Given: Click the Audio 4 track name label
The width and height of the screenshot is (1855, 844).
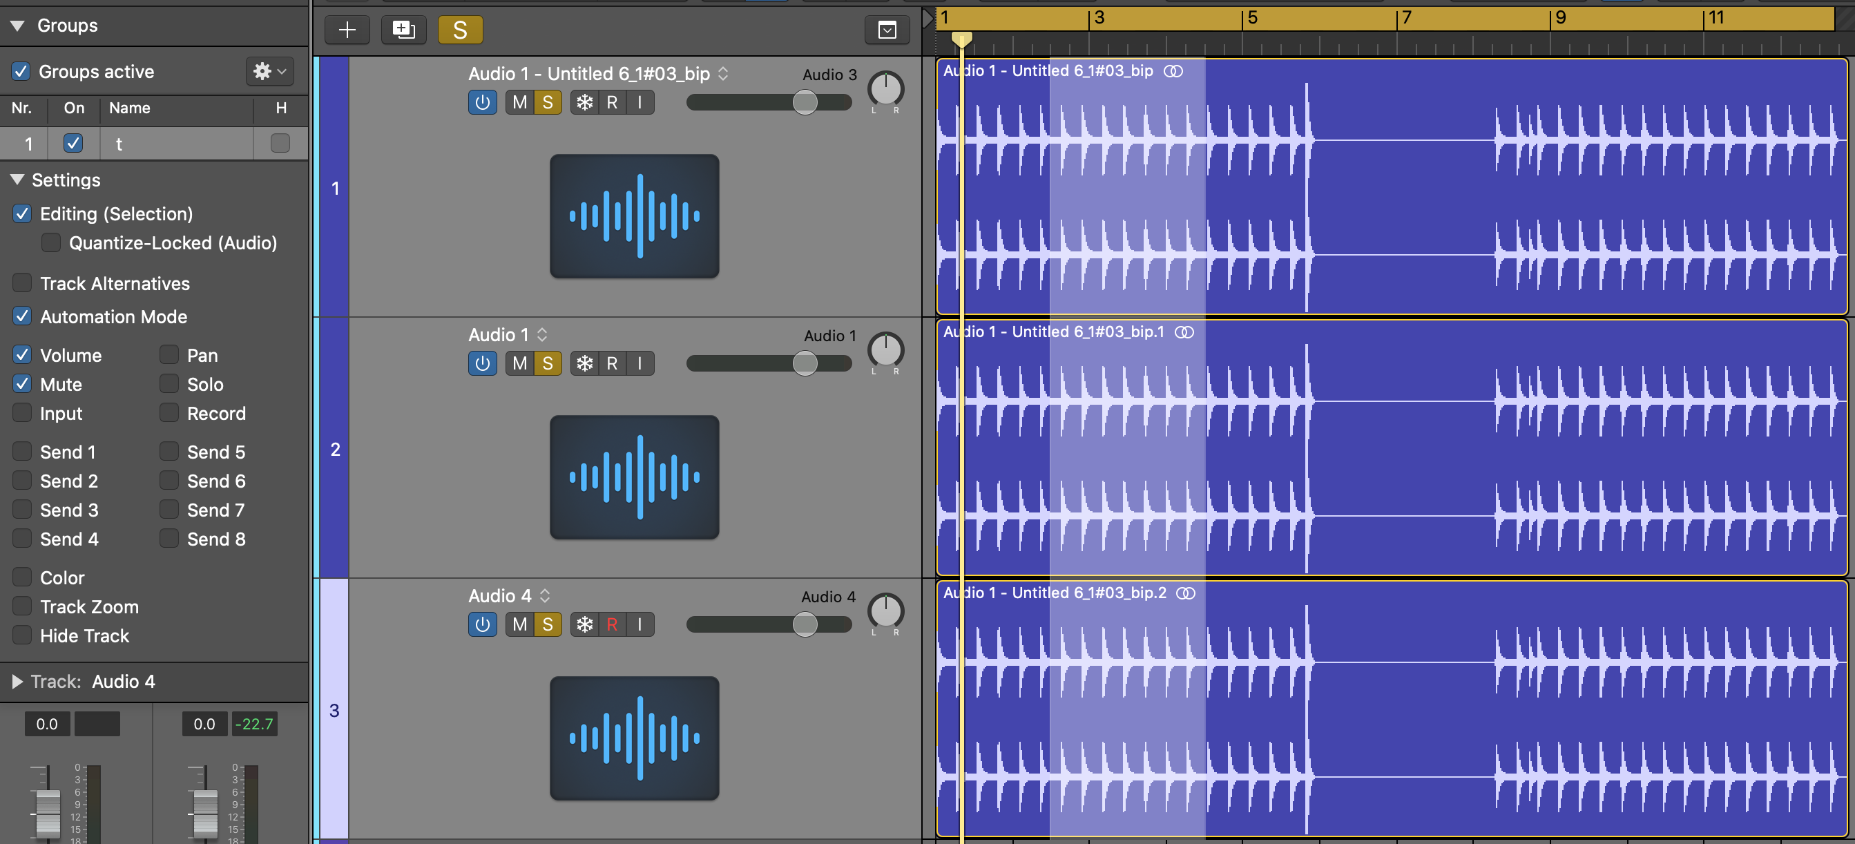Looking at the screenshot, I should (x=499, y=596).
